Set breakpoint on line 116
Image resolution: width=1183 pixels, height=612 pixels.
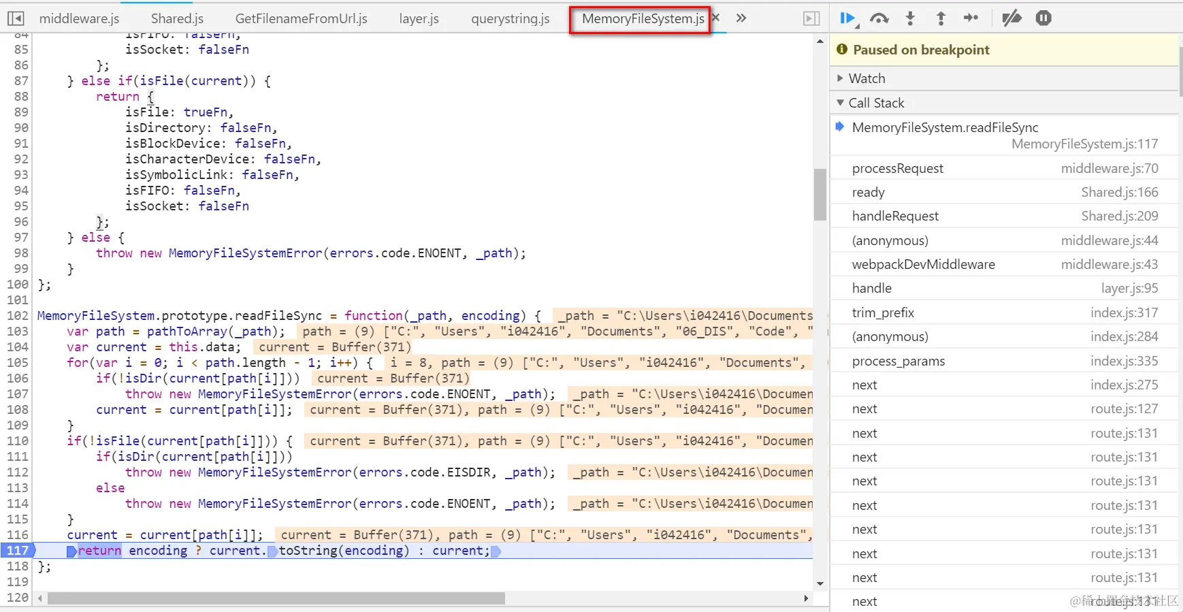(18, 534)
